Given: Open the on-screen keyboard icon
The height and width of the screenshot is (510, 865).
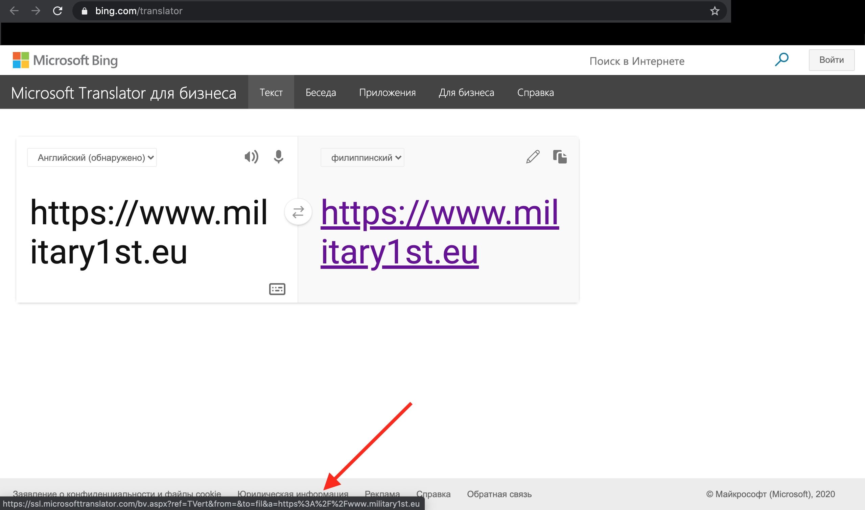Looking at the screenshot, I should [277, 289].
